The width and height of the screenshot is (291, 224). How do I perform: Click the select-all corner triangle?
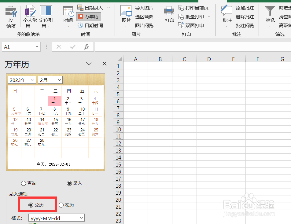(120, 59)
